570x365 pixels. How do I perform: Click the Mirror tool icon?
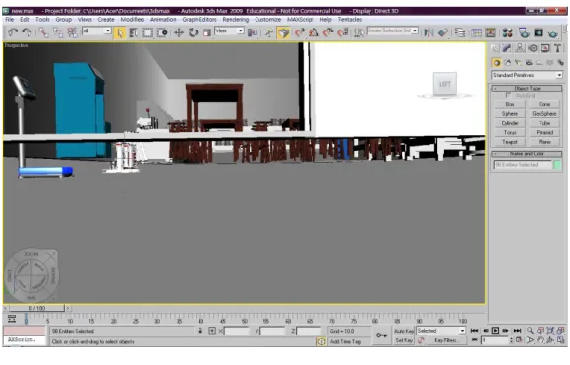(428, 33)
